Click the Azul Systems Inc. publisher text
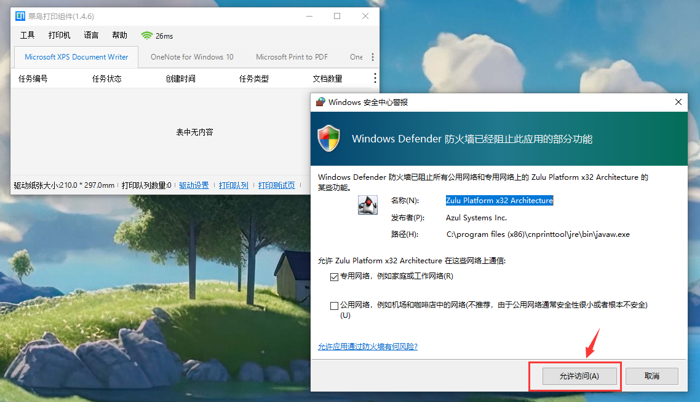The height and width of the screenshot is (402, 700). [476, 218]
